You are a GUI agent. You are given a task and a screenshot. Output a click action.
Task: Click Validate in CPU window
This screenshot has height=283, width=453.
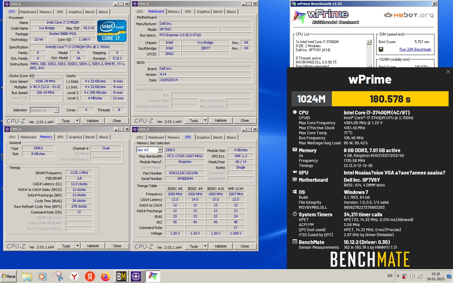click(92, 121)
